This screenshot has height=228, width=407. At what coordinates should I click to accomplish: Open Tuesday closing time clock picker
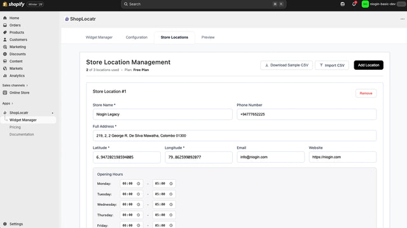[171, 194]
